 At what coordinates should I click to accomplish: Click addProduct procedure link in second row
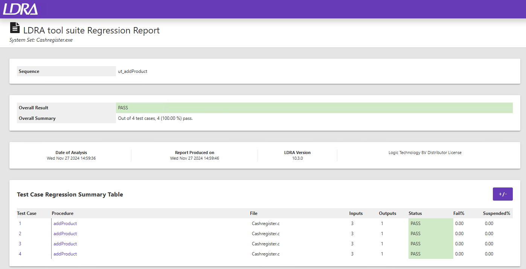point(65,234)
